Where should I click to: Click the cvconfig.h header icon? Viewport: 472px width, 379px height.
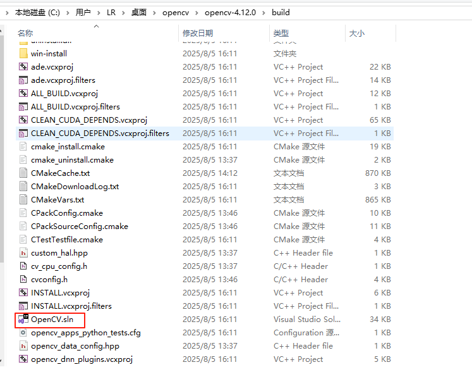23,280
